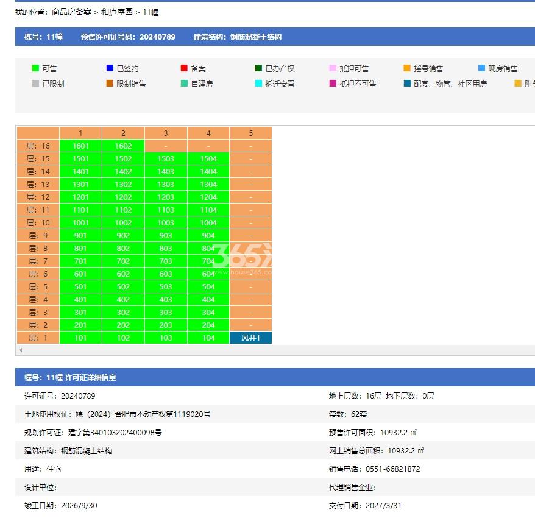The width and height of the screenshot is (535, 518).
Task: Click the 土地使用权证 value text
Action: pyautogui.click(x=143, y=414)
